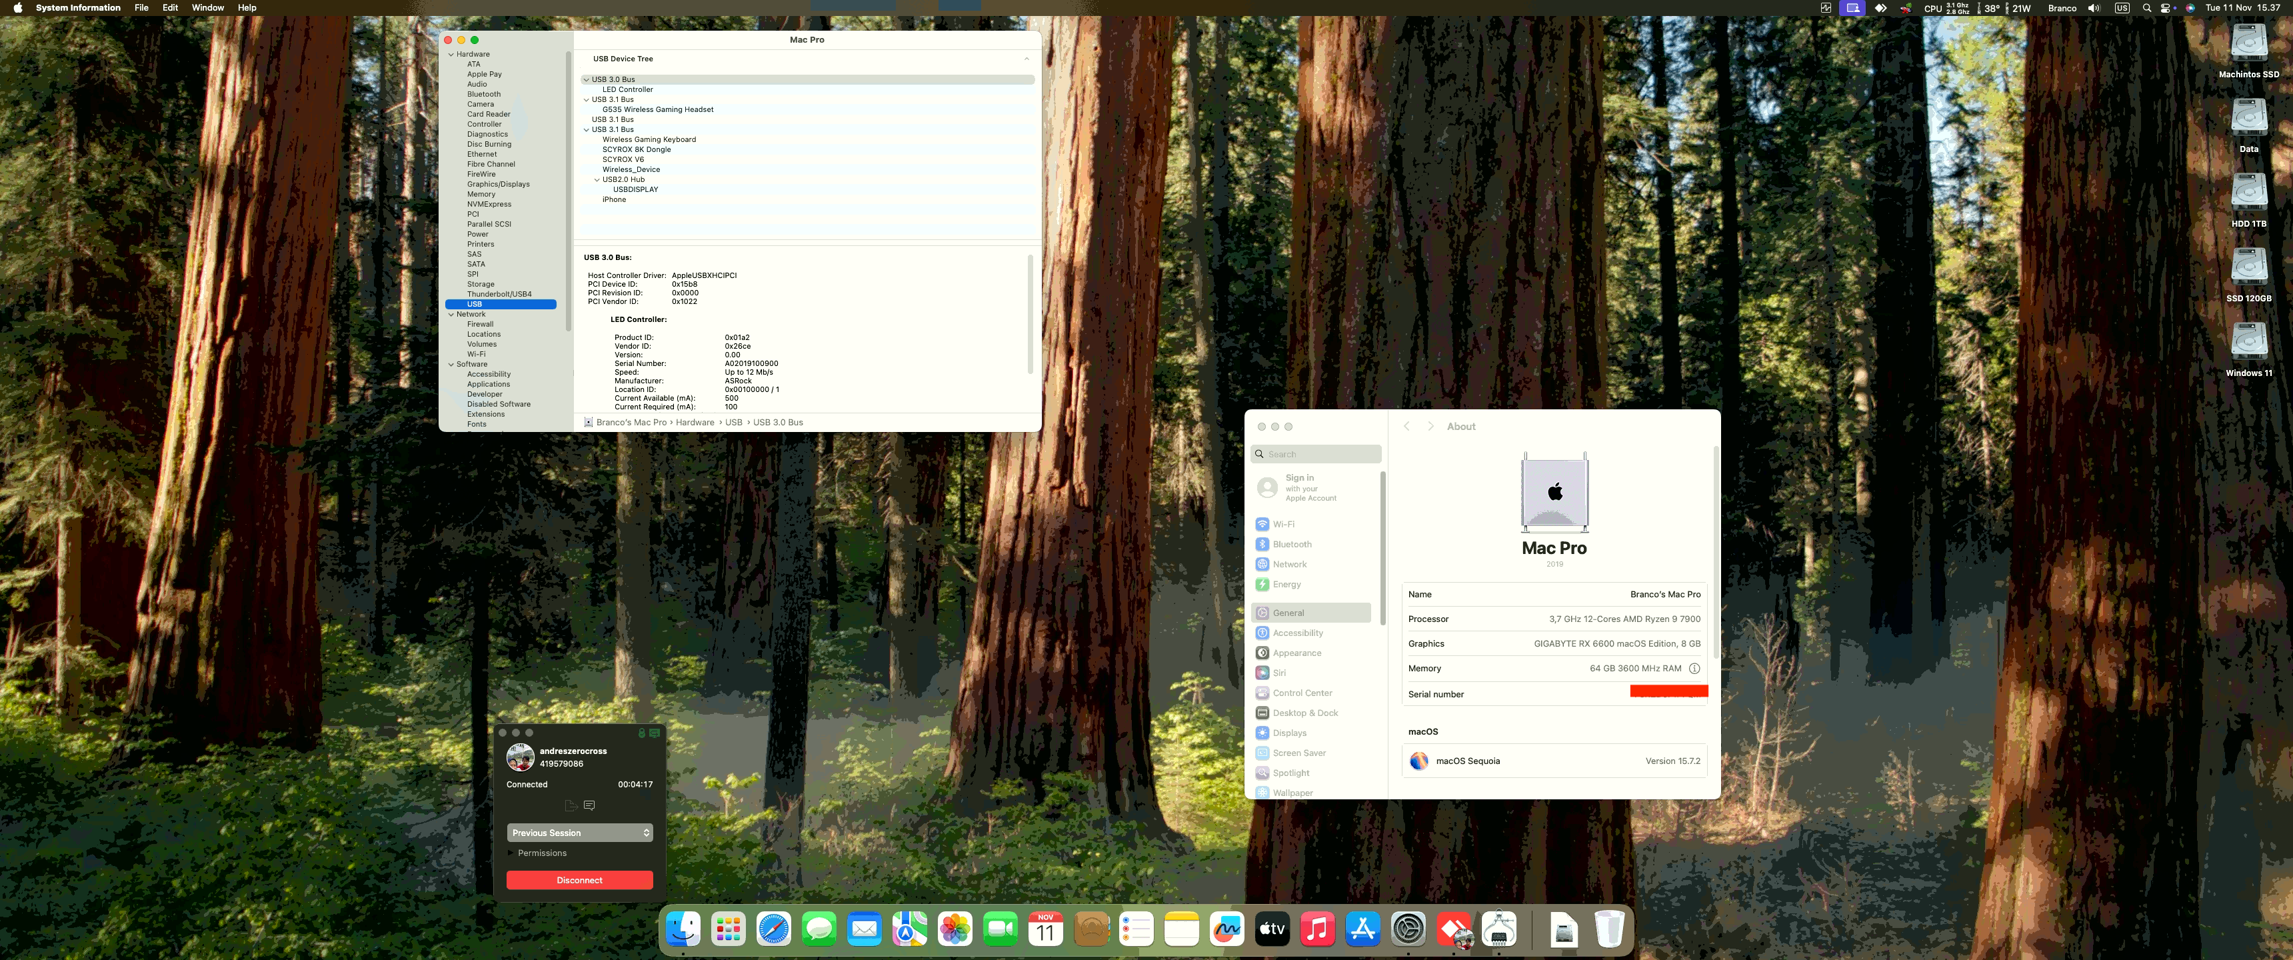Open Notes app in the Dock
The width and height of the screenshot is (2293, 960).
point(1182,930)
